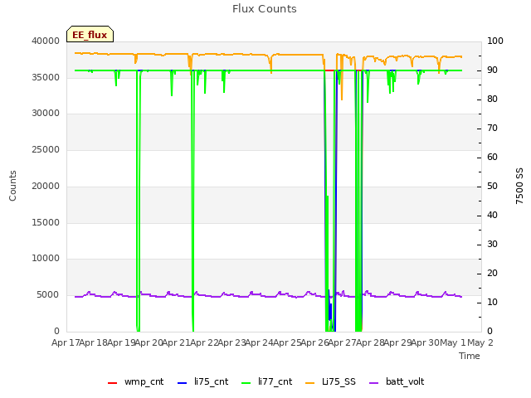Click the 80 right-axis tick label
This screenshot has height=398, width=531.
tap(492, 99)
